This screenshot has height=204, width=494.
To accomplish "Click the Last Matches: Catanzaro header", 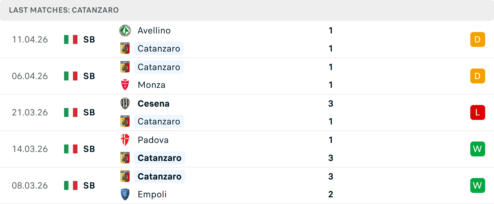I will pyautogui.click(x=64, y=10).
